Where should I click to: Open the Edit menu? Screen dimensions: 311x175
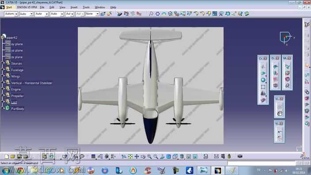click(x=52, y=8)
